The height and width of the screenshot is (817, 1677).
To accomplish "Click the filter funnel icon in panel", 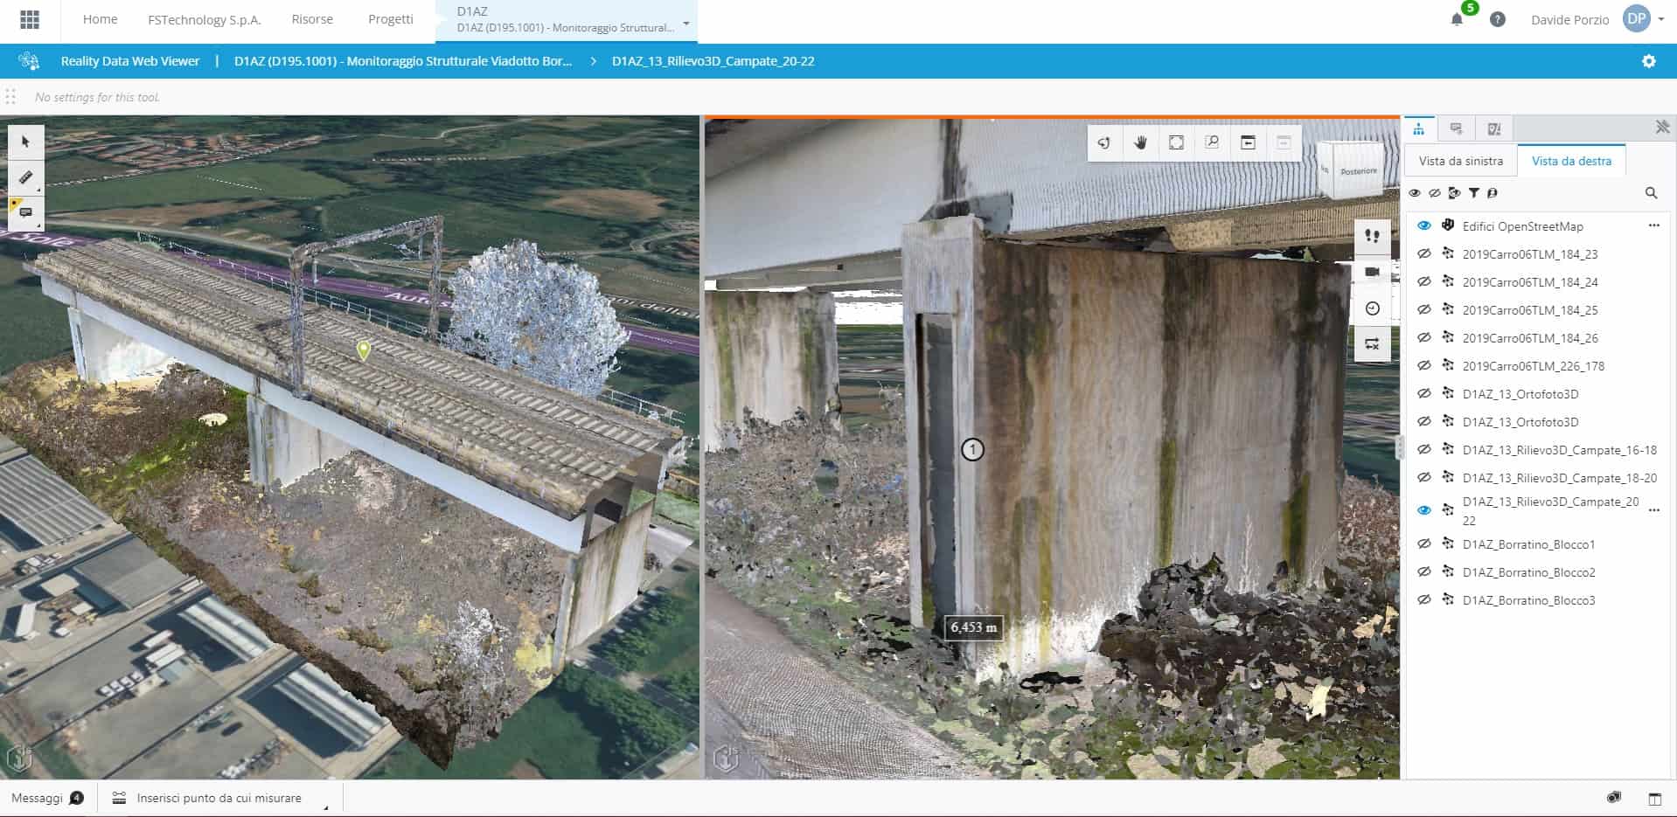I will [x=1474, y=193].
